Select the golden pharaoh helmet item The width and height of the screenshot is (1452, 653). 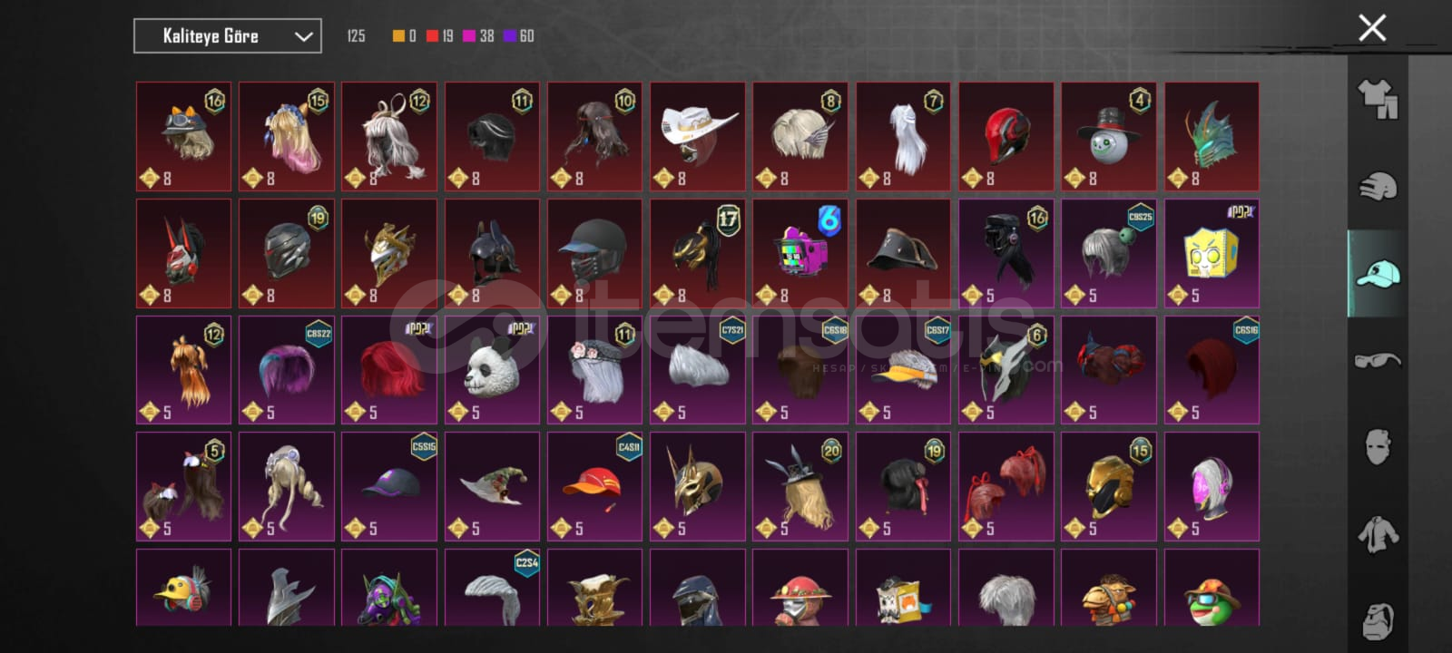698,487
